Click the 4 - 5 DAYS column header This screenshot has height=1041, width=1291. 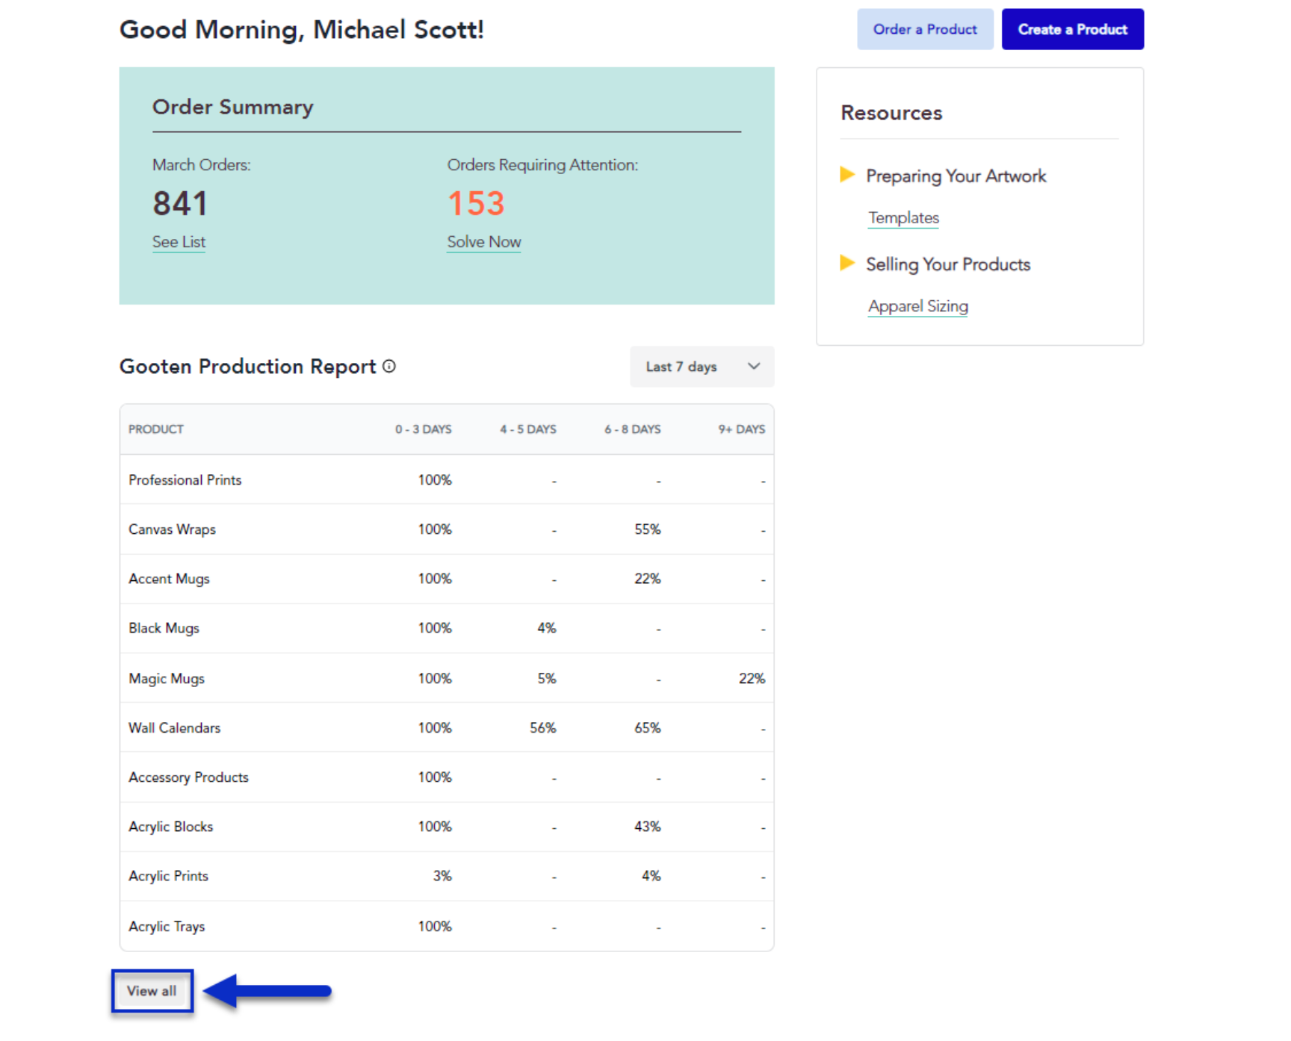pyautogui.click(x=528, y=429)
